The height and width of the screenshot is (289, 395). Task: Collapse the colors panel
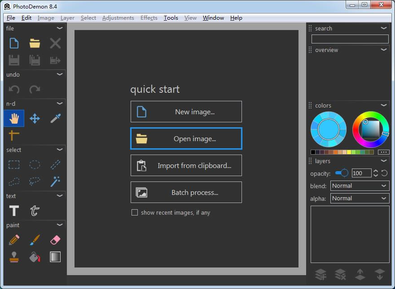[x=384, y=105]
